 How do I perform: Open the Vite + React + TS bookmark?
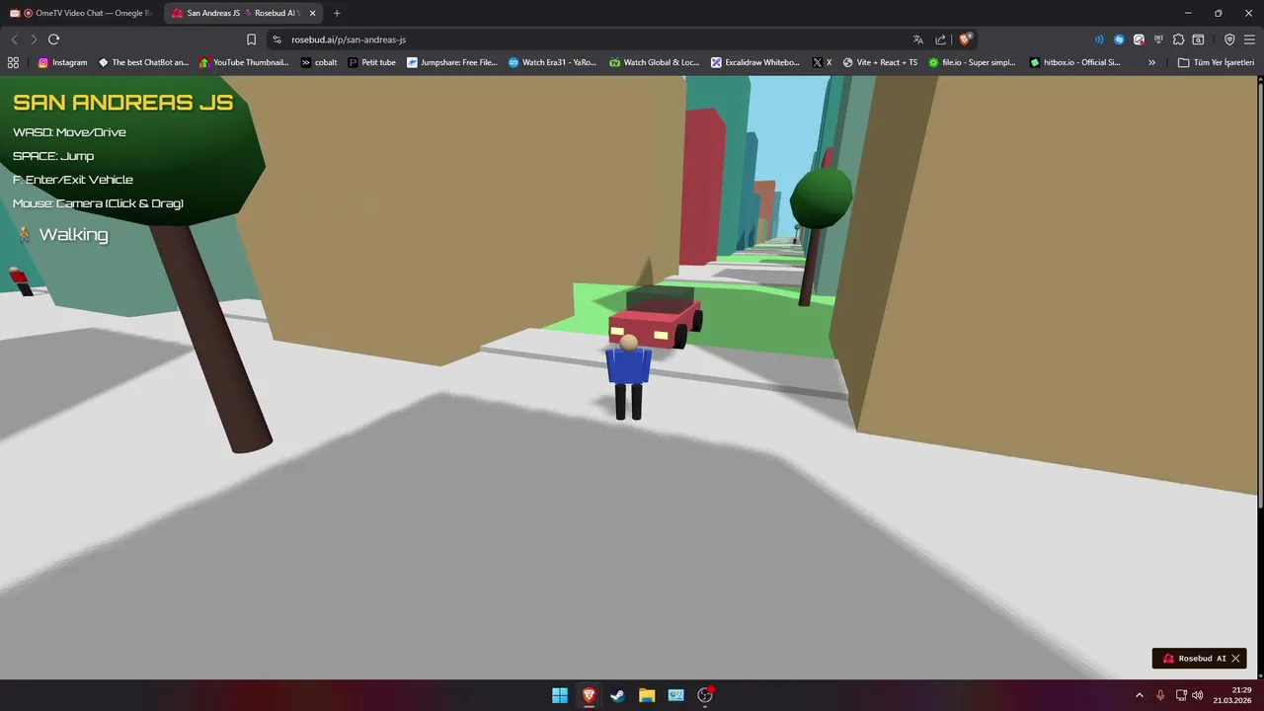tap(880, 62)
